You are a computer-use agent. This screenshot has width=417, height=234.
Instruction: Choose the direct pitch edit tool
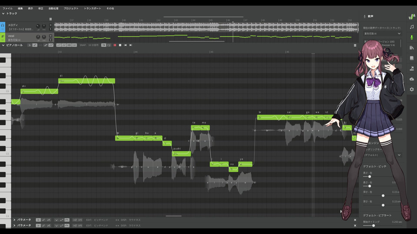coord(46,45)
